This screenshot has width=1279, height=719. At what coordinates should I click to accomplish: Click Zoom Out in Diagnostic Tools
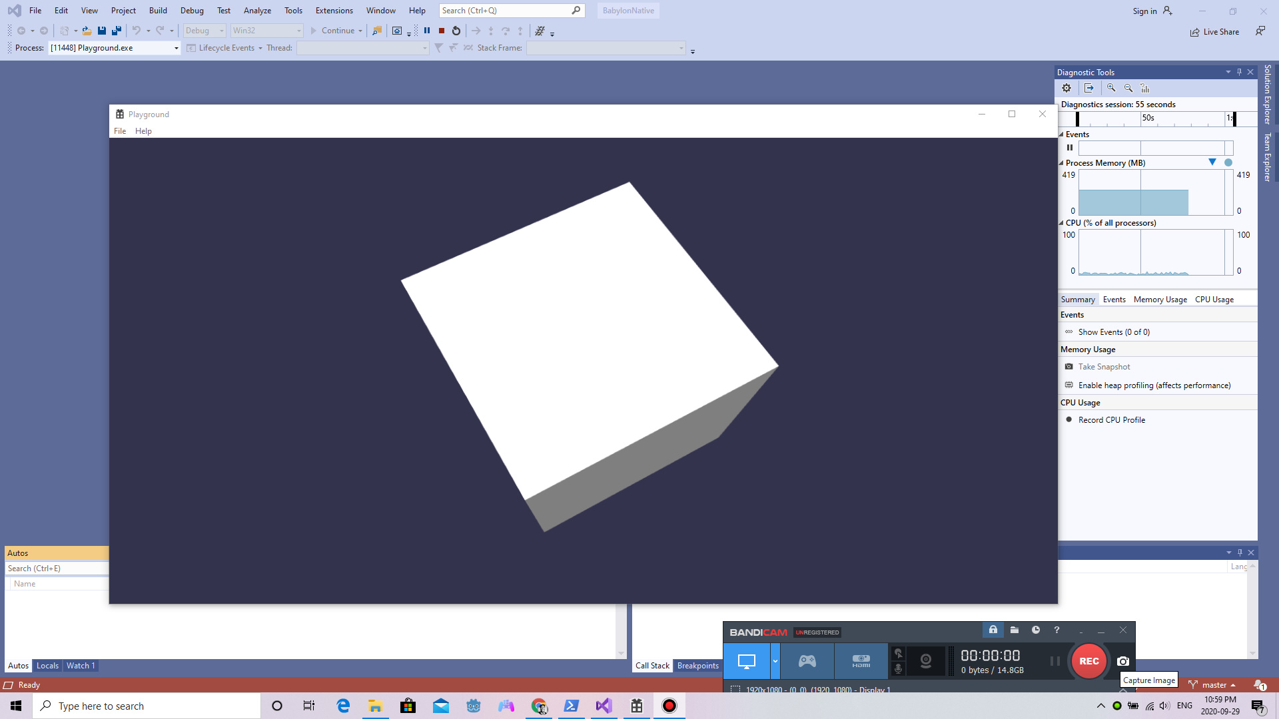(x=1128, y=88)
